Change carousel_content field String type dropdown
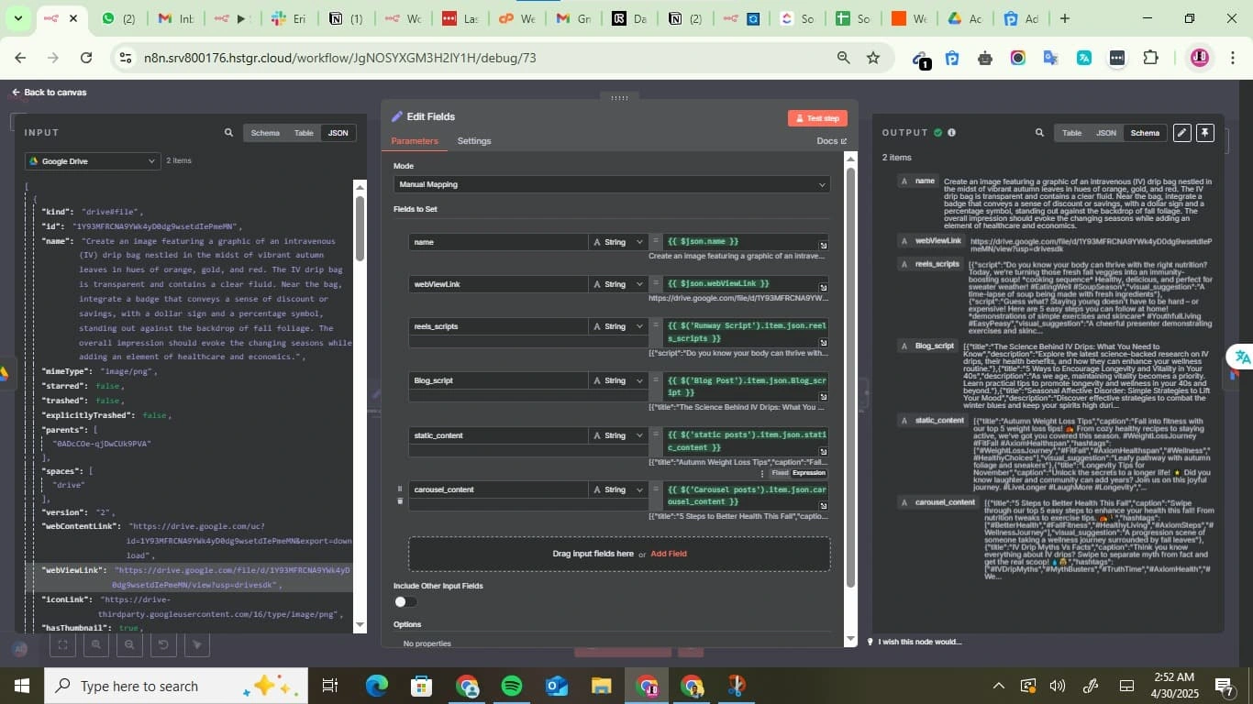This screenshot has height=704, width=1253. click(618, 489)
